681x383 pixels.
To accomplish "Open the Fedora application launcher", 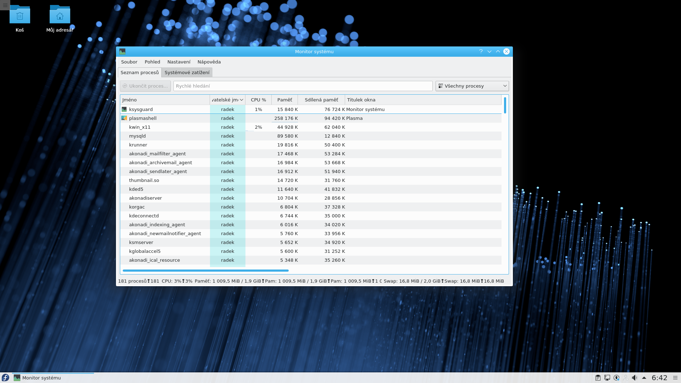I will pyautogui.click(x=5, y=378).
